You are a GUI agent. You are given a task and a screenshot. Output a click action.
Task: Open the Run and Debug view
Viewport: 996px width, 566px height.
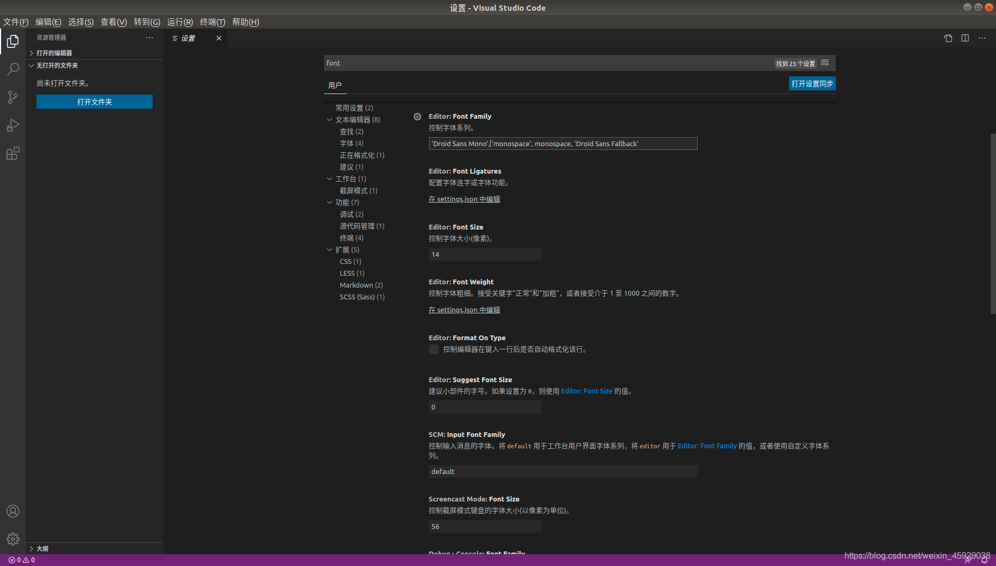[13, 125]
